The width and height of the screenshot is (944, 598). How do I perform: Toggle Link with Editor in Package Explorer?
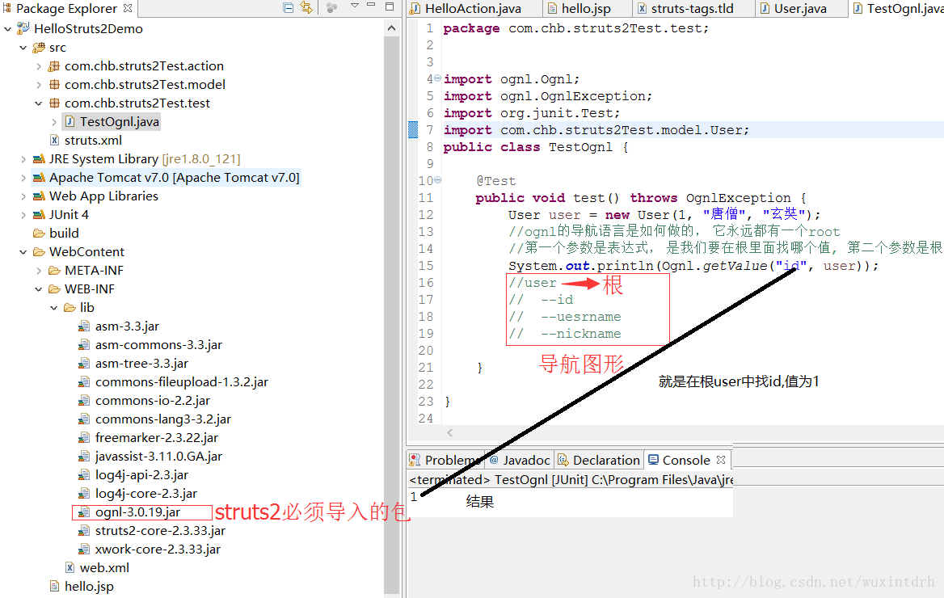[306, 8]
